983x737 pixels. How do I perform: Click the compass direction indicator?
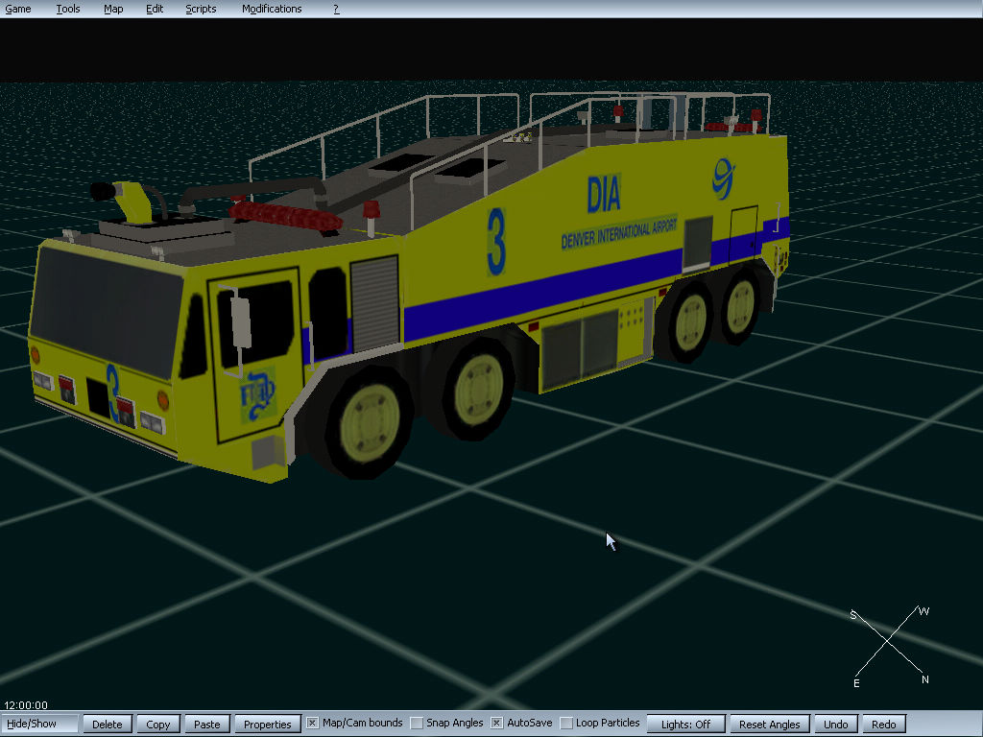coord(889,646)
